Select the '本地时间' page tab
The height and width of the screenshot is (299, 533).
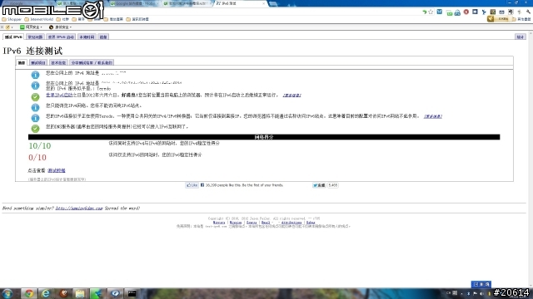point(87,37)
